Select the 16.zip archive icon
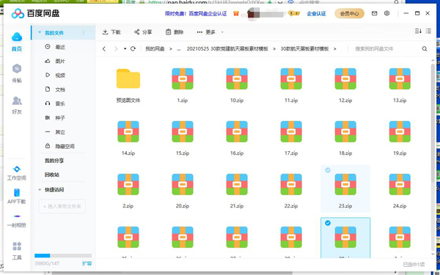The height and width of the screenshot is (275, 440). pos(237,131)
